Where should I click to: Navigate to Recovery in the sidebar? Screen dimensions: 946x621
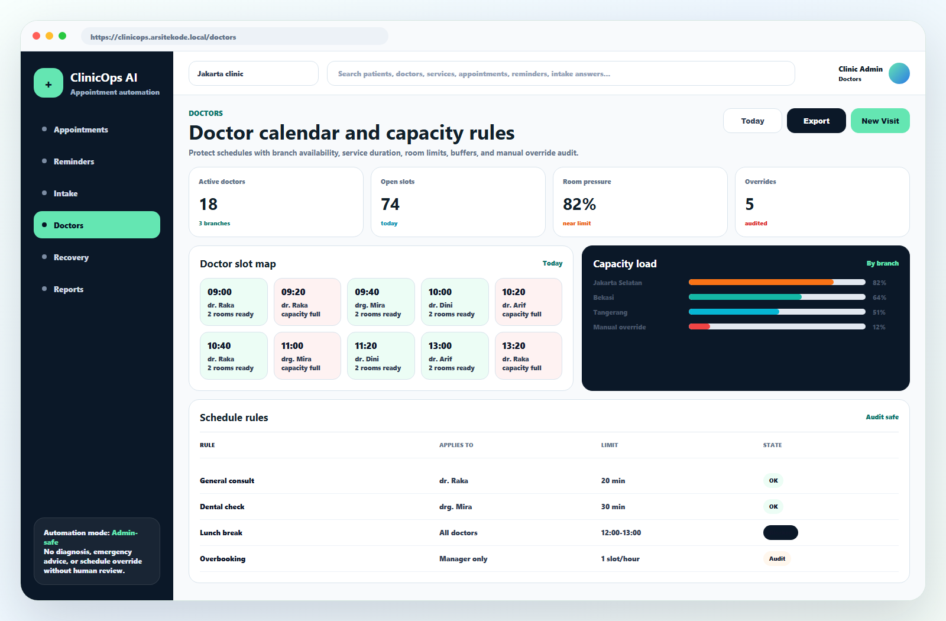(97, 257)
